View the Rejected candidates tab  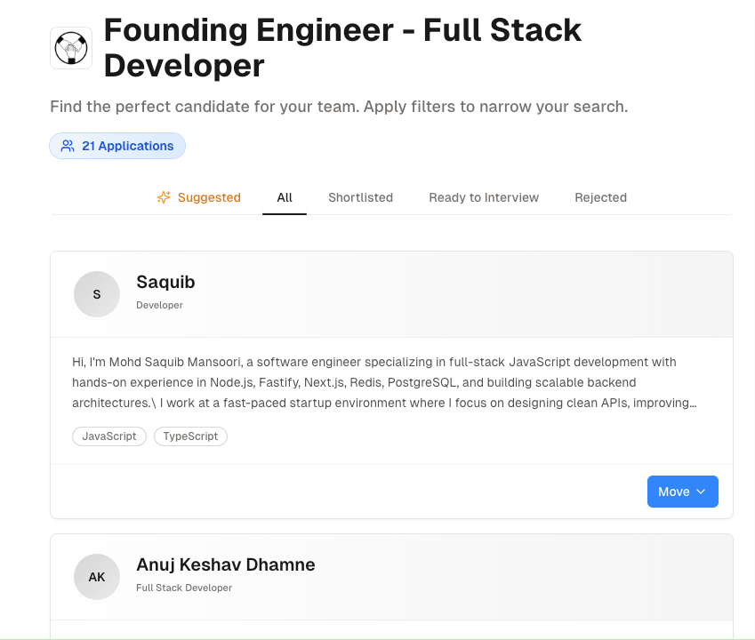click(x=600, y=197)
